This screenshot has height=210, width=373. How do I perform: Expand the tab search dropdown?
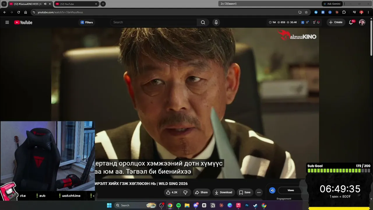4,4
